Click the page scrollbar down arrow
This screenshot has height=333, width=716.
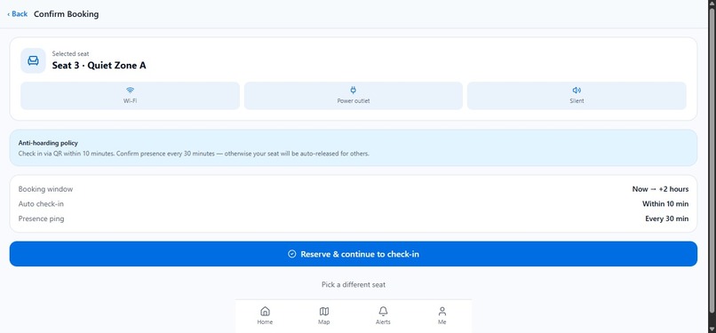click(712, 329)
